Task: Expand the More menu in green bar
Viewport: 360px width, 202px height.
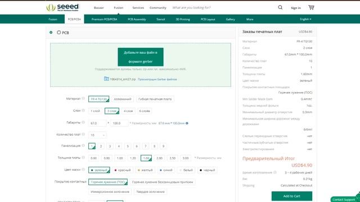Action: 250,19
